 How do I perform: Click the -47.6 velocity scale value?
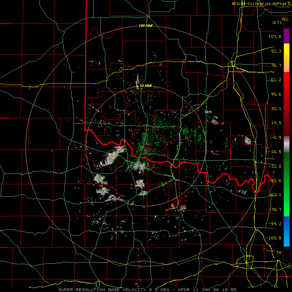click(x=275, y=181)
